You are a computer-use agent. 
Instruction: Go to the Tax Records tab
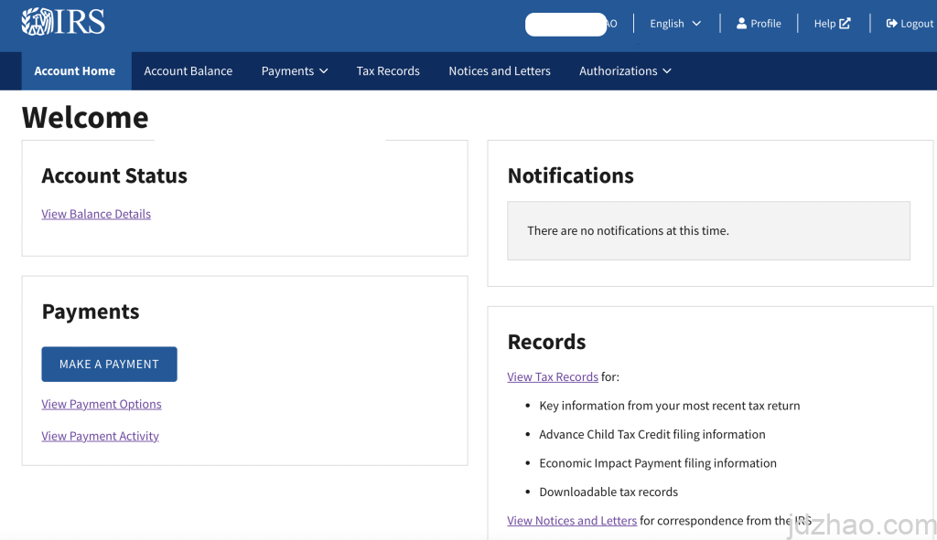tap(388, 71)
